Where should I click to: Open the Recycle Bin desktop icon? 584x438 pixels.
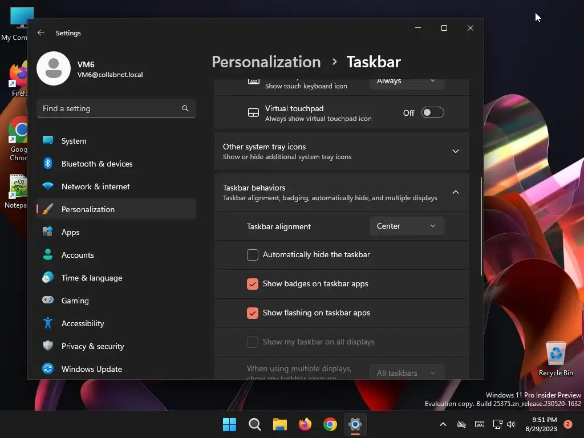[x=555, y=359]
